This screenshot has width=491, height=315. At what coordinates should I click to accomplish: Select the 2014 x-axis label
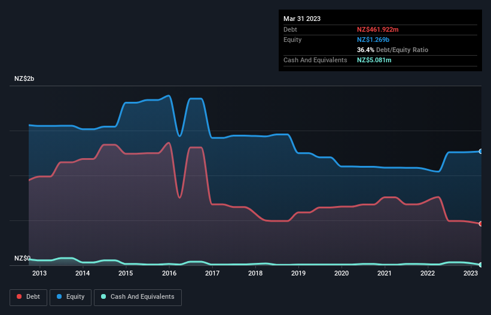pyautogui.click(x=83, y=273)
